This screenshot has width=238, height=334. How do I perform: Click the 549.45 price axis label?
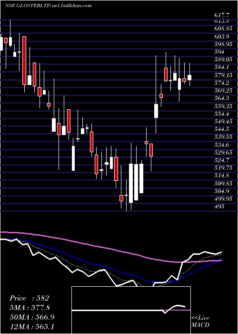223,121
